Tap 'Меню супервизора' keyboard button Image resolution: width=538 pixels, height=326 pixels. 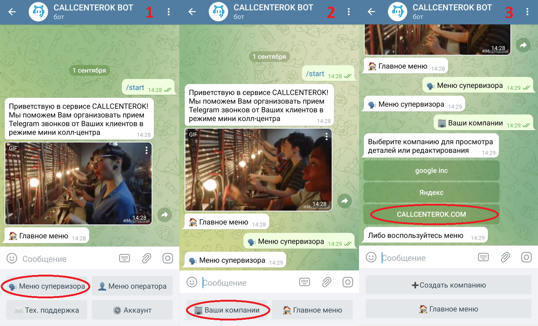pyautogui.click(x=47, y=286)
